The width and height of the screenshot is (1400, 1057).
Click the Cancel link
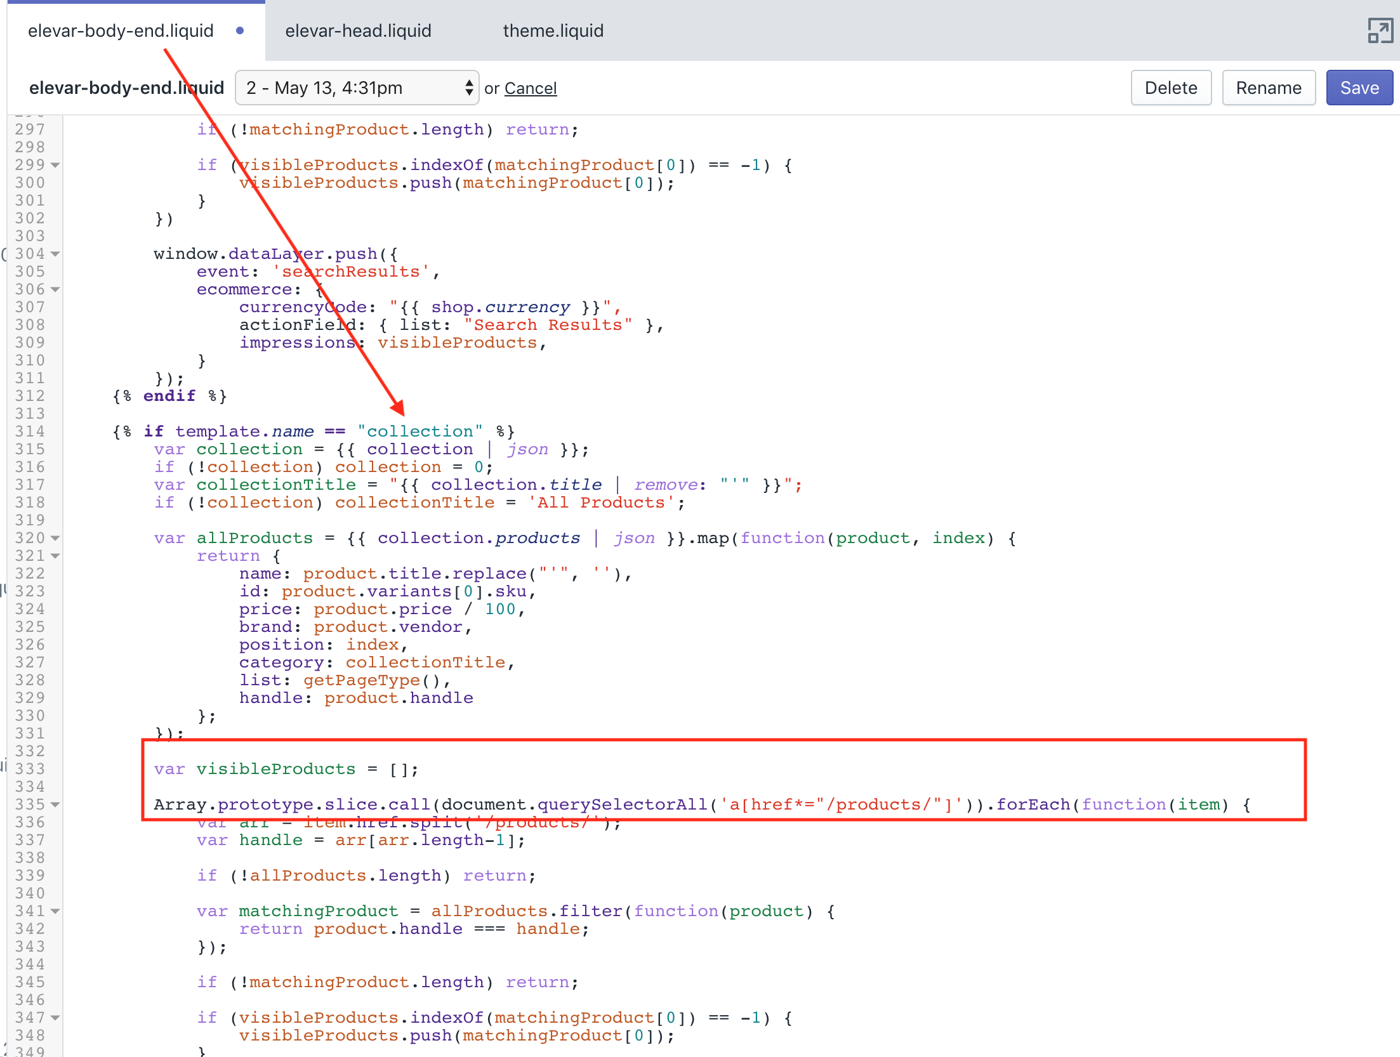point(530,88)
